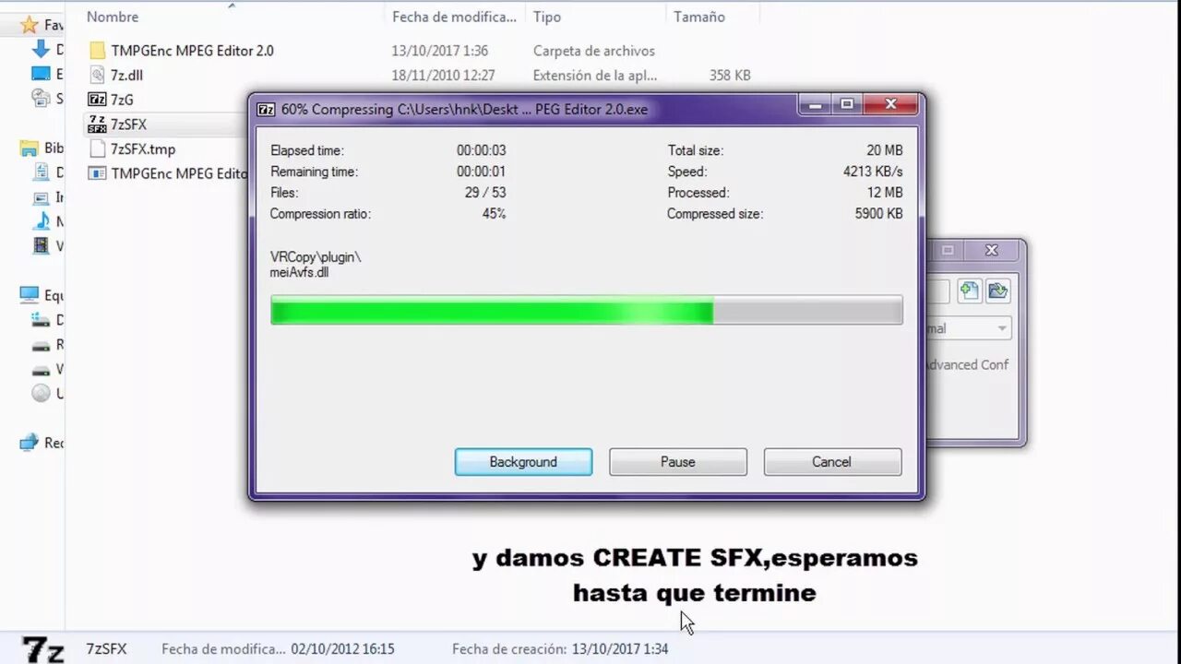The image size is (1181, 664).
Task: Sort files by the Tamaño column
Action: 698,16
